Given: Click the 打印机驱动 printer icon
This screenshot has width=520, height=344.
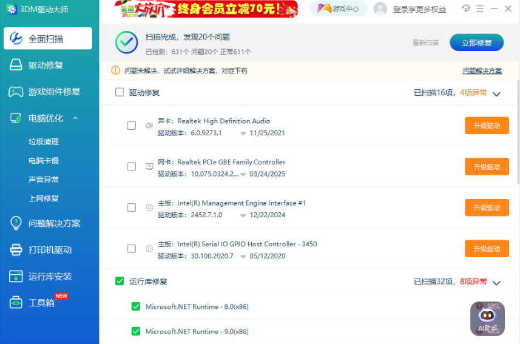Looking at the screenshot, I should tap(16, 250).
